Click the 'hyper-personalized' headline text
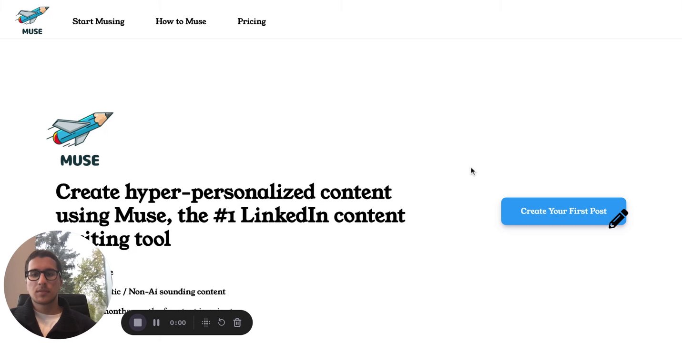This screenshot has width=682, height=343. click(219, 192)
